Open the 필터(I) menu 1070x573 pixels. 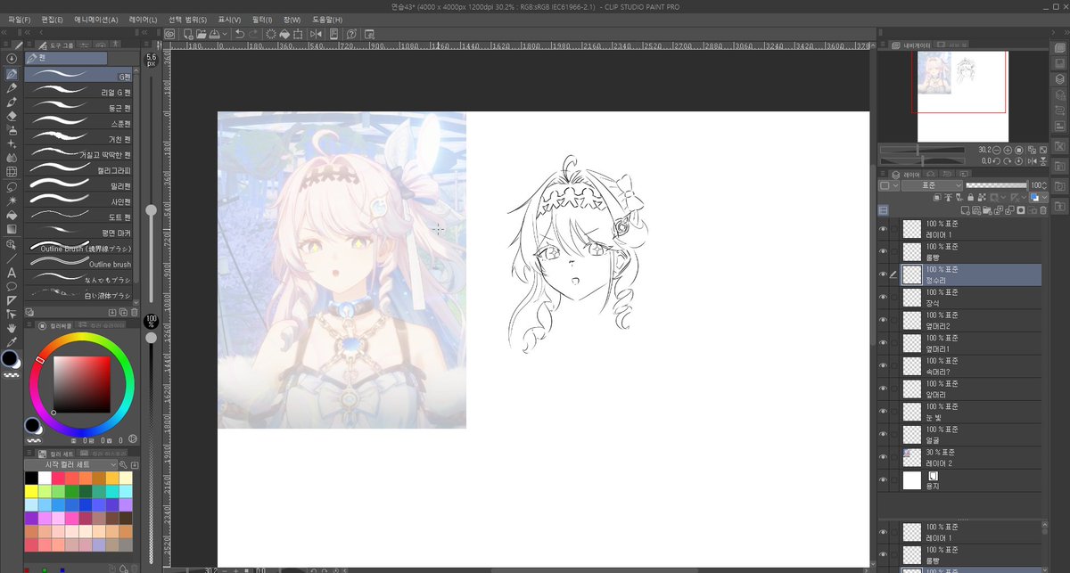point(262,20)
